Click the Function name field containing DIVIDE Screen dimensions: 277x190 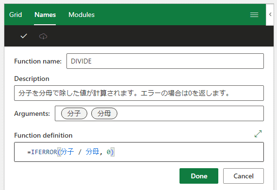(165, 61)
